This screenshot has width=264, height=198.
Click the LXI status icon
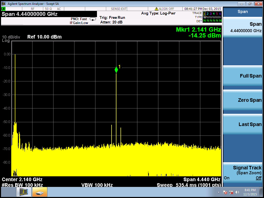pos(4,9)
